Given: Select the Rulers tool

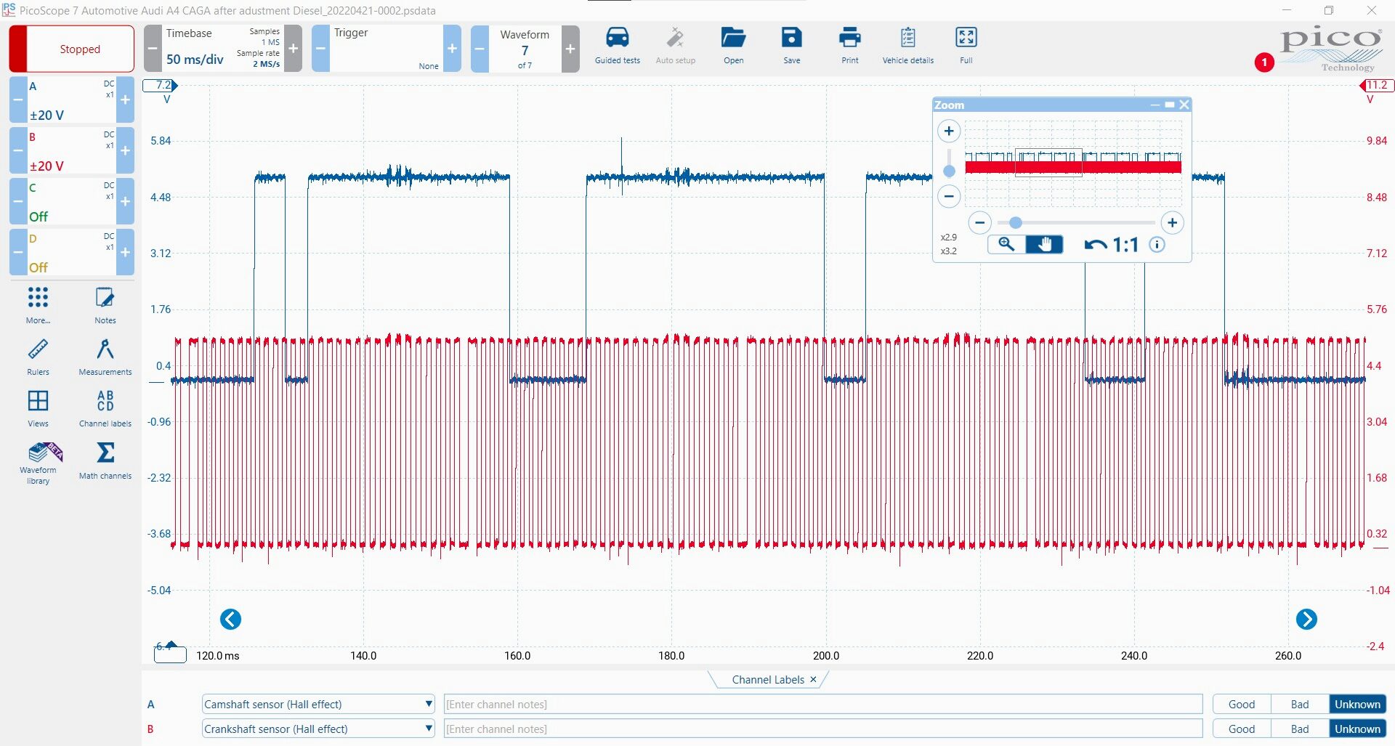Looking at the screenshot, I should click(x=38, y=350).
